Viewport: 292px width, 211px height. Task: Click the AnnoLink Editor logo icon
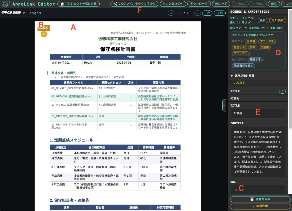[6, 4]
